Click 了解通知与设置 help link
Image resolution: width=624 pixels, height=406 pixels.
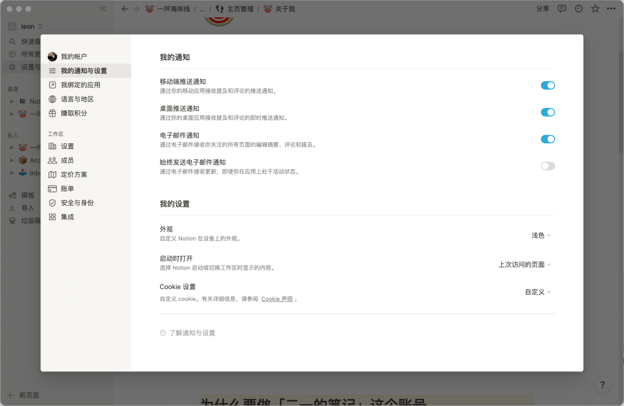pyautogui.click(x=187, y=333)
